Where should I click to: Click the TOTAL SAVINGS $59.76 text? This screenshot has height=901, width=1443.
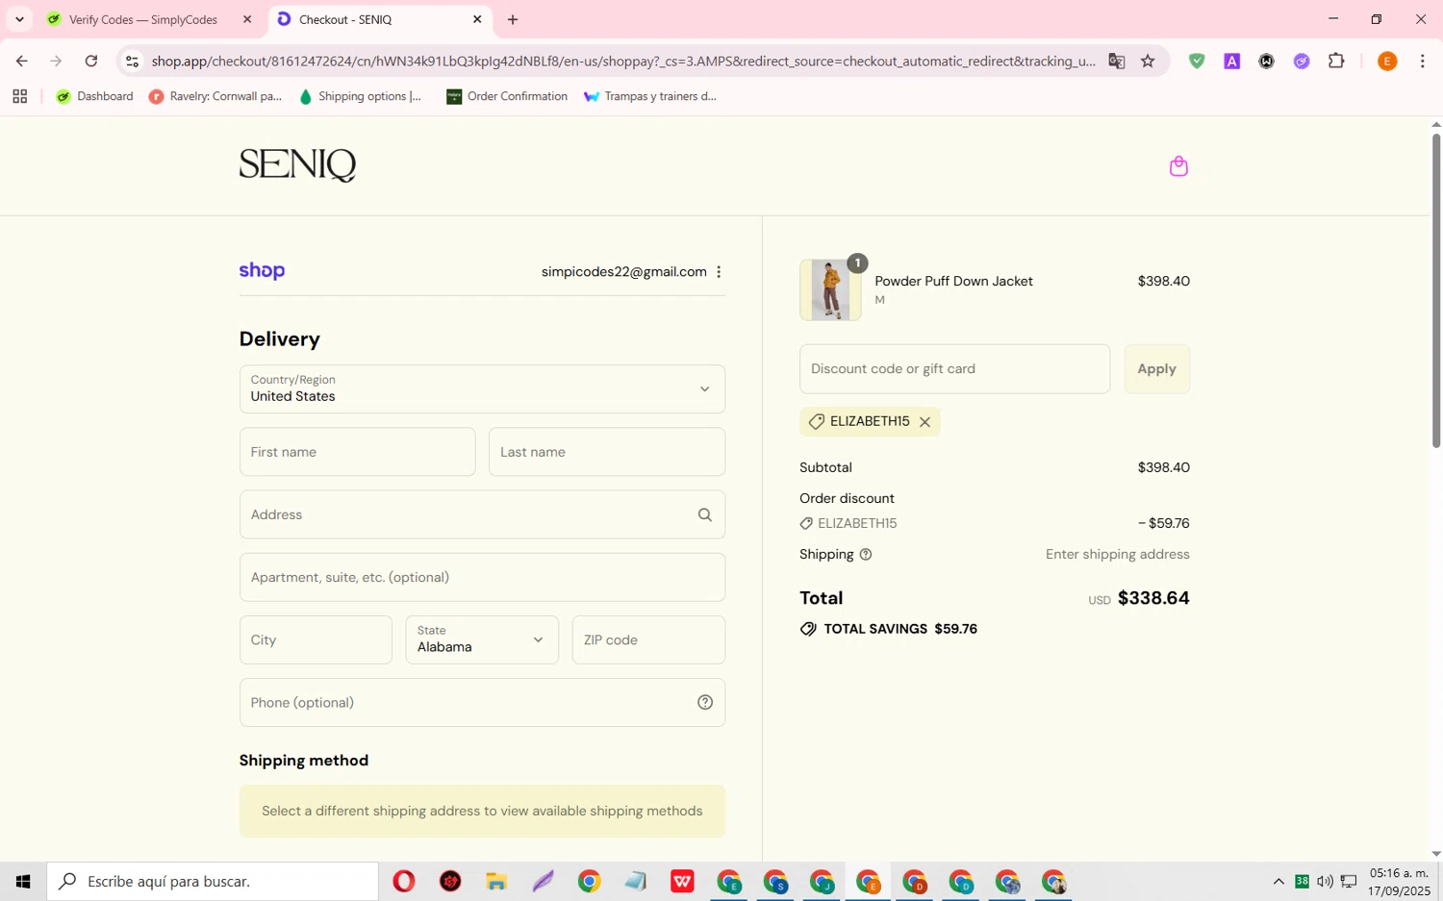pyautogui.click(x=900, y=629)
